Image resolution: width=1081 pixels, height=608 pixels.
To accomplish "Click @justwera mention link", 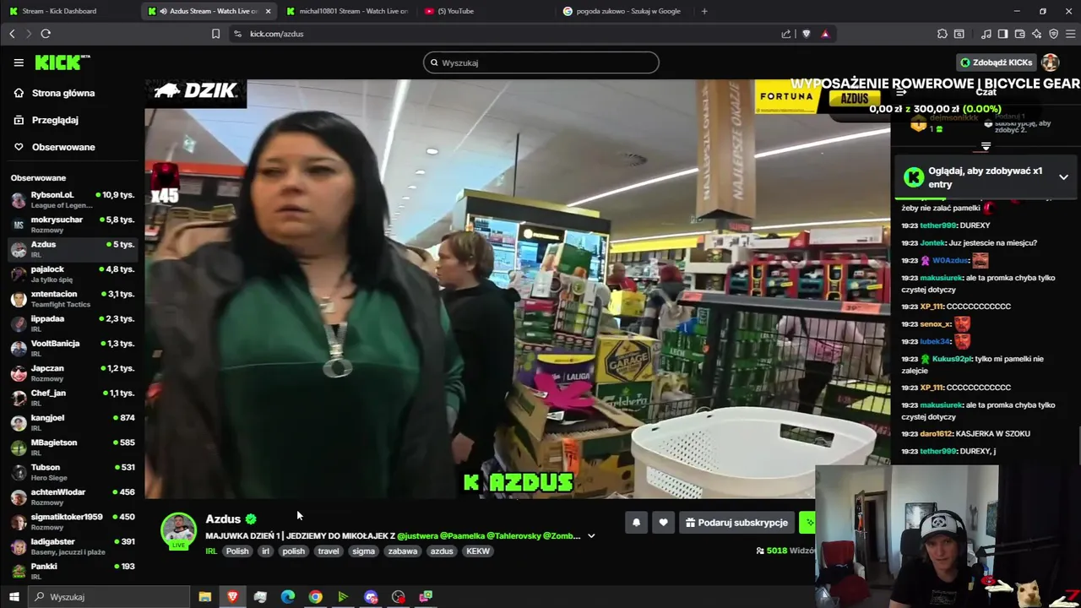I will (417, 536).
